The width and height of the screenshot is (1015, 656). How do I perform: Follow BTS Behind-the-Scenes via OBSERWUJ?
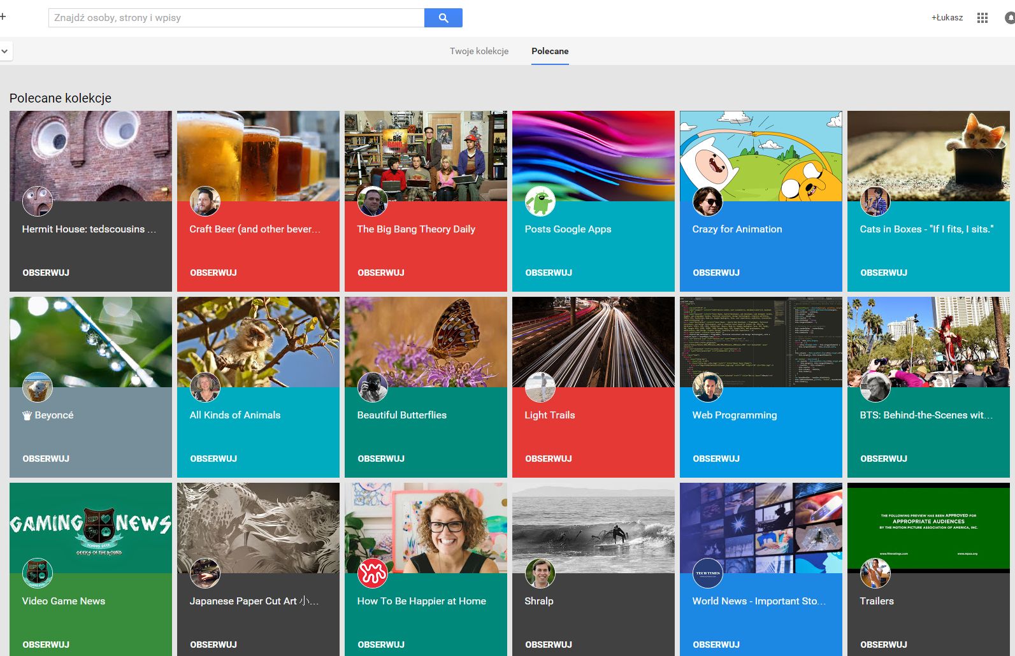pyautogui.click(x=884, y=459)
